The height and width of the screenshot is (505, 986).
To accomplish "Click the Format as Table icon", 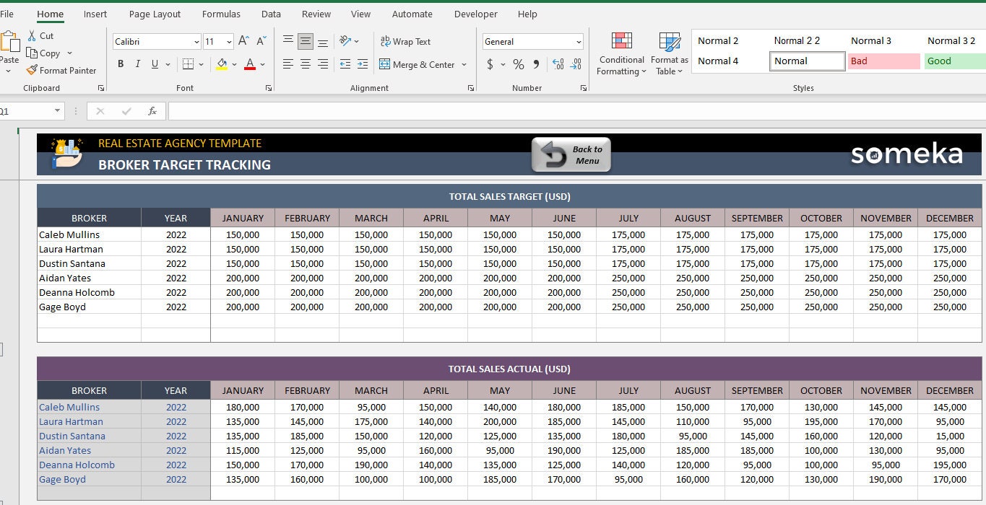I will (668, 45).
